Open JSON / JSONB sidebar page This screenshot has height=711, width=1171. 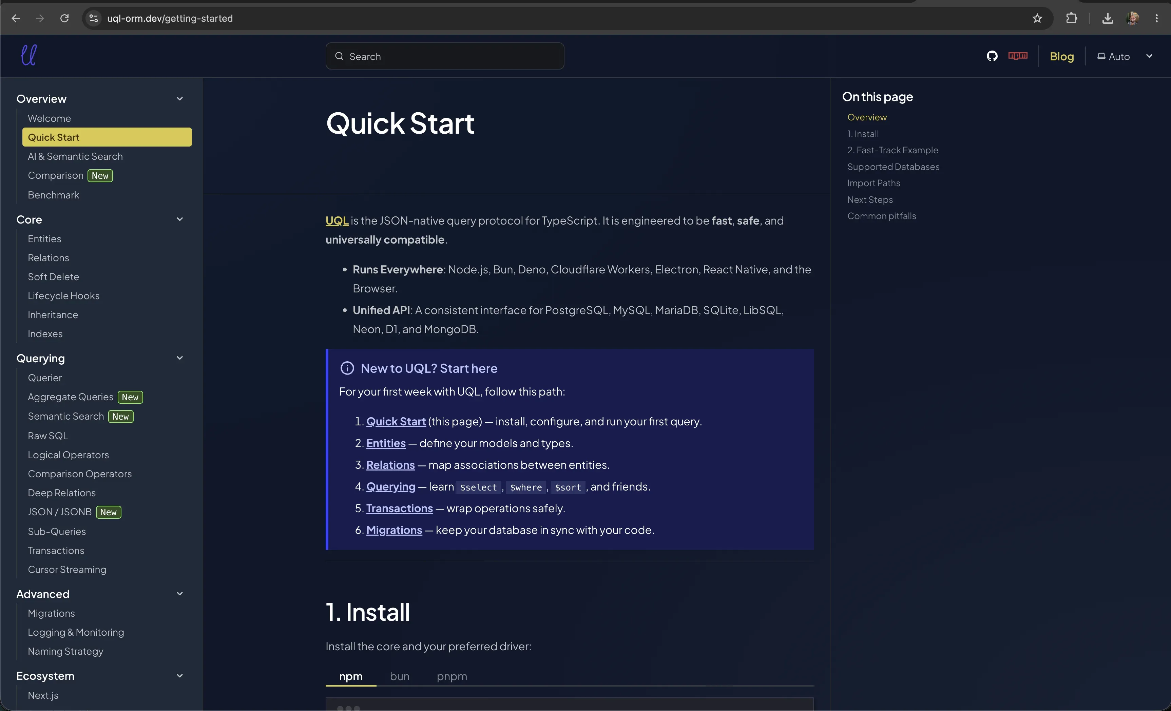(x=59, y=512)
